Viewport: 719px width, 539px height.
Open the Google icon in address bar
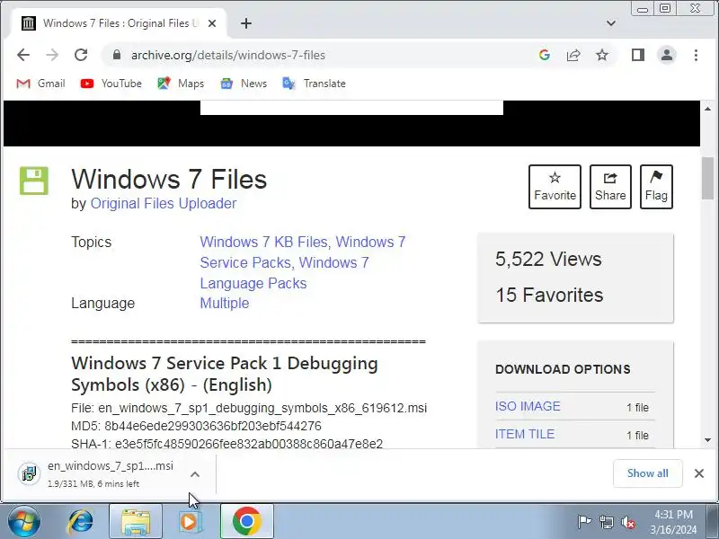pos(545,55)
